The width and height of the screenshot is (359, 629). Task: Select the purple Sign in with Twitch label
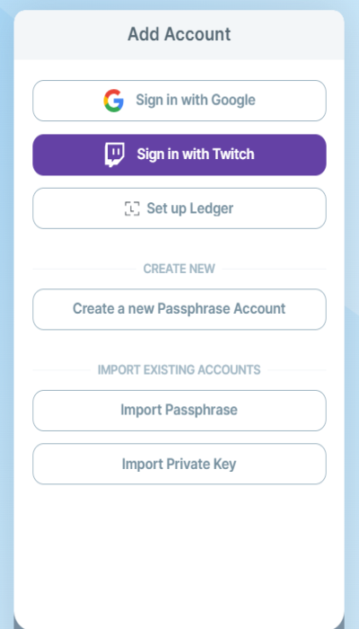[x=195, y=154]
